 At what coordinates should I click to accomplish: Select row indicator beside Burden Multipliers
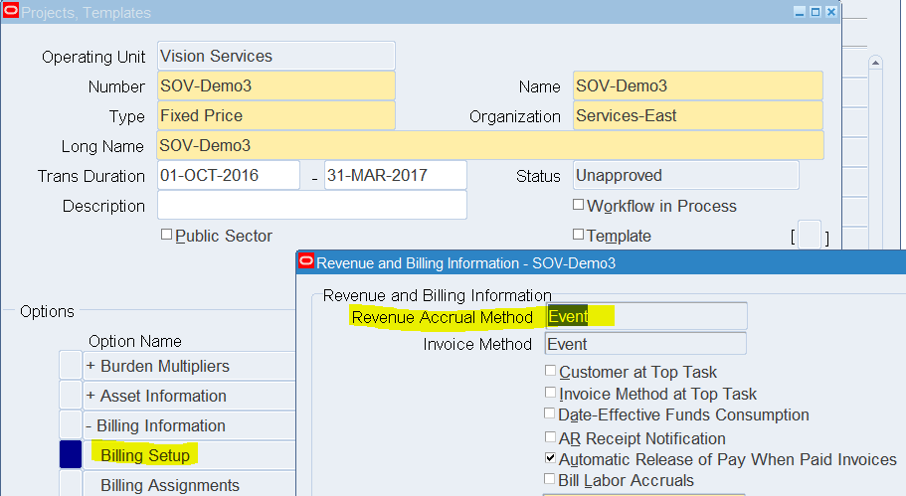[x=71, y=366]
